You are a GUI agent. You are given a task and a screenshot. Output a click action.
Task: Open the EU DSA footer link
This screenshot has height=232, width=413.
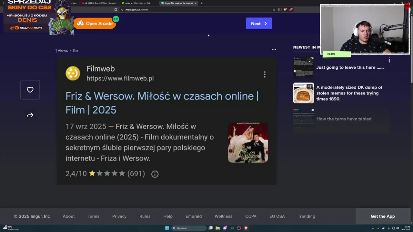[277, 217]
